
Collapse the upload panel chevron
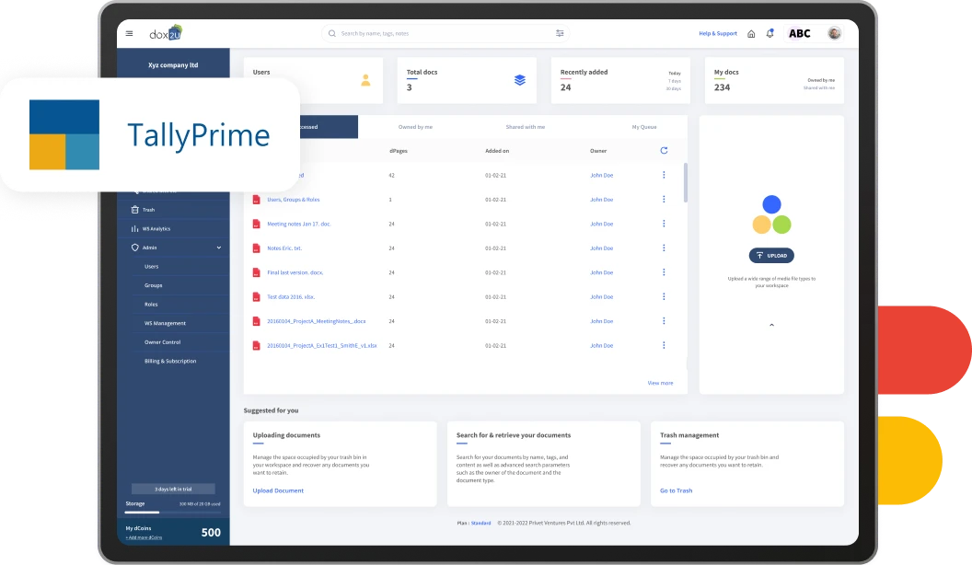click(x=771, y=325)
